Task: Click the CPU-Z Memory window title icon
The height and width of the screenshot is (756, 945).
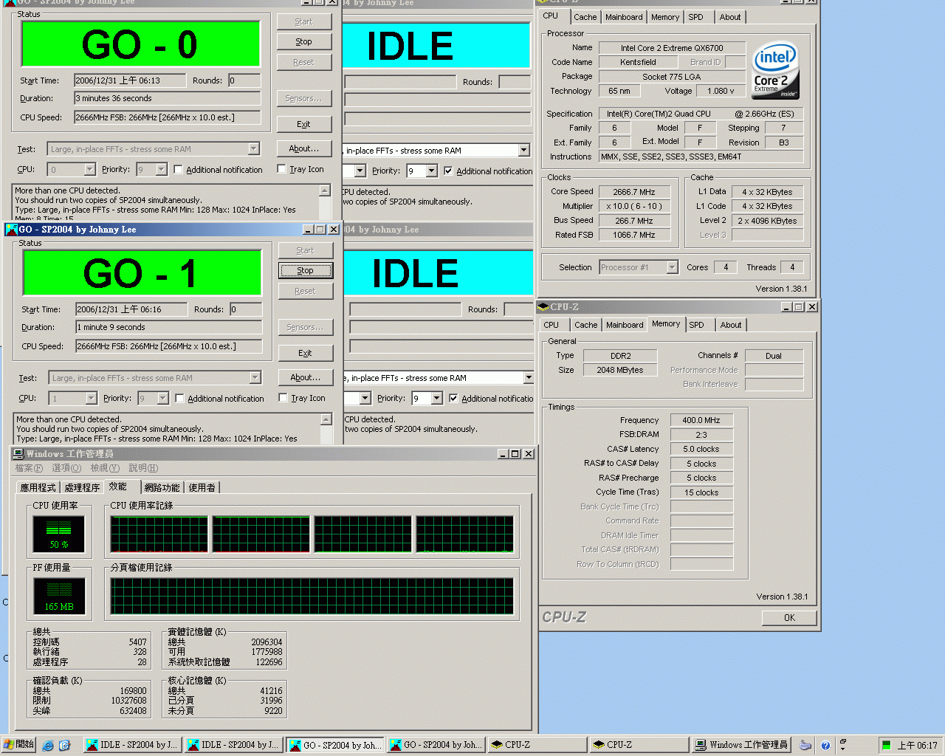Action: click(543, 307)
